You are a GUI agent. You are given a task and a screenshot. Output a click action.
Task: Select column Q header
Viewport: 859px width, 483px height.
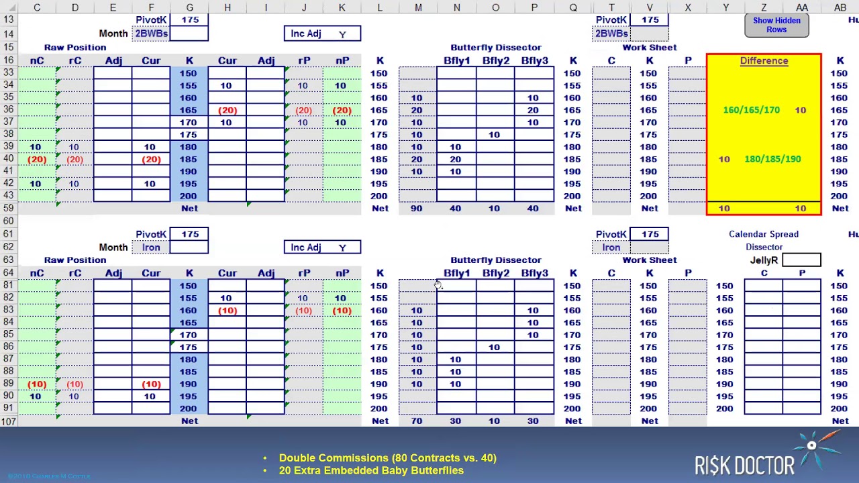[573, 7]
